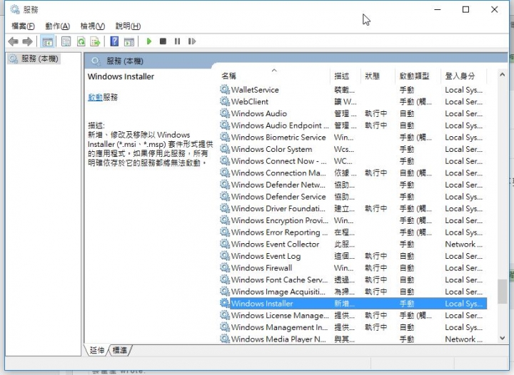Click the Forward arrow toolbar icon
Viewport: 514px width, 375px height.
point(27,41)
